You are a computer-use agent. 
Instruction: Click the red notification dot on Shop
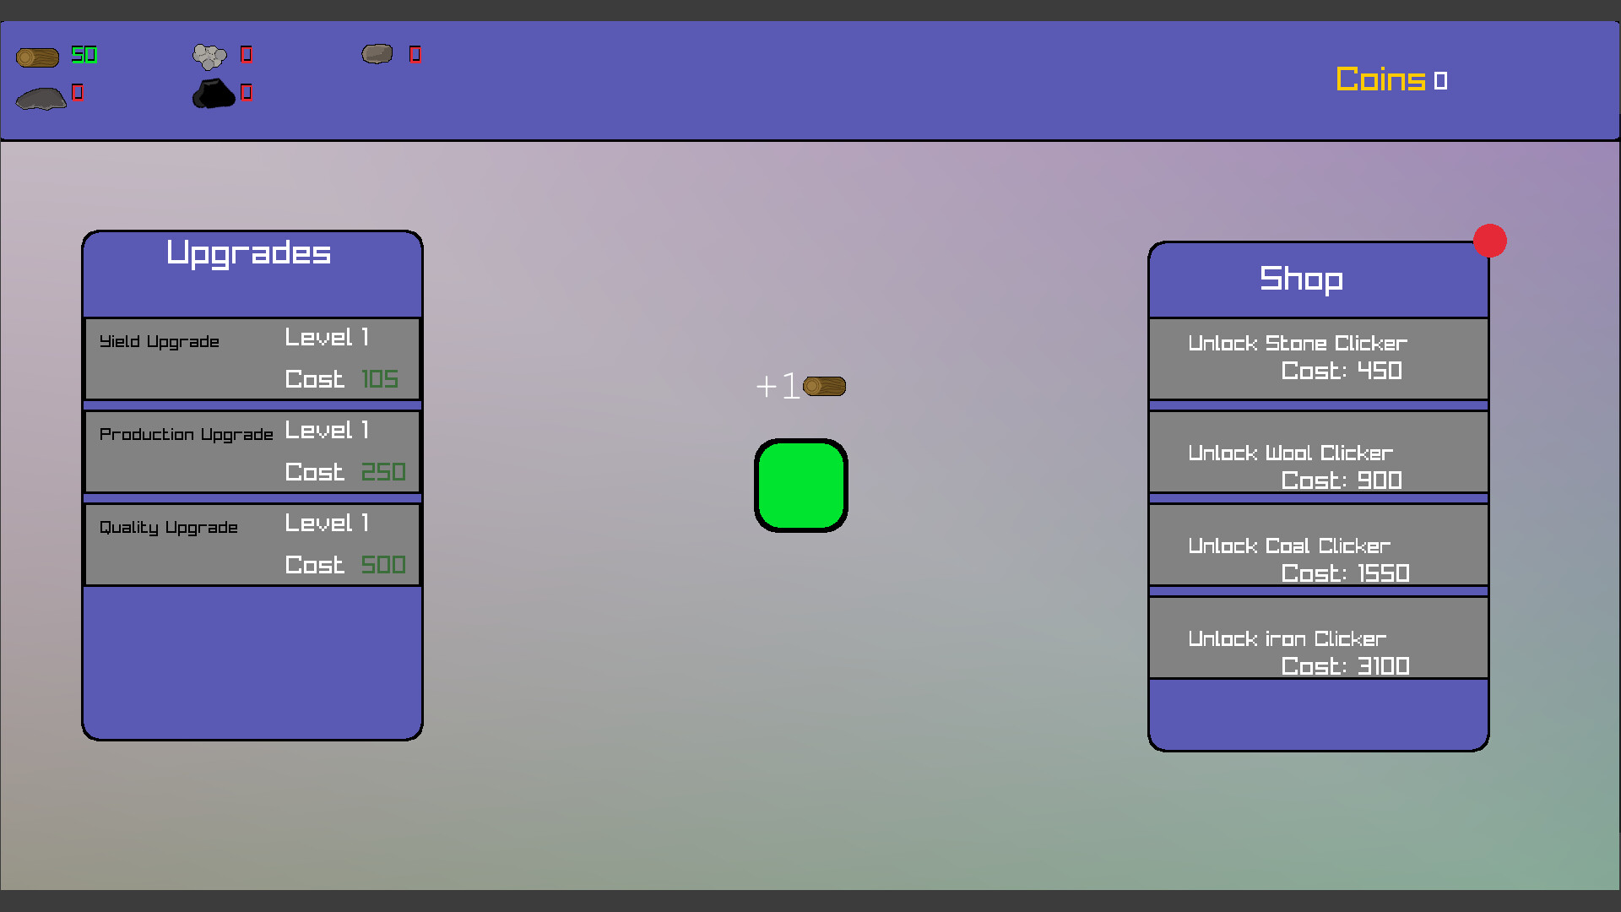[1489, 241]
